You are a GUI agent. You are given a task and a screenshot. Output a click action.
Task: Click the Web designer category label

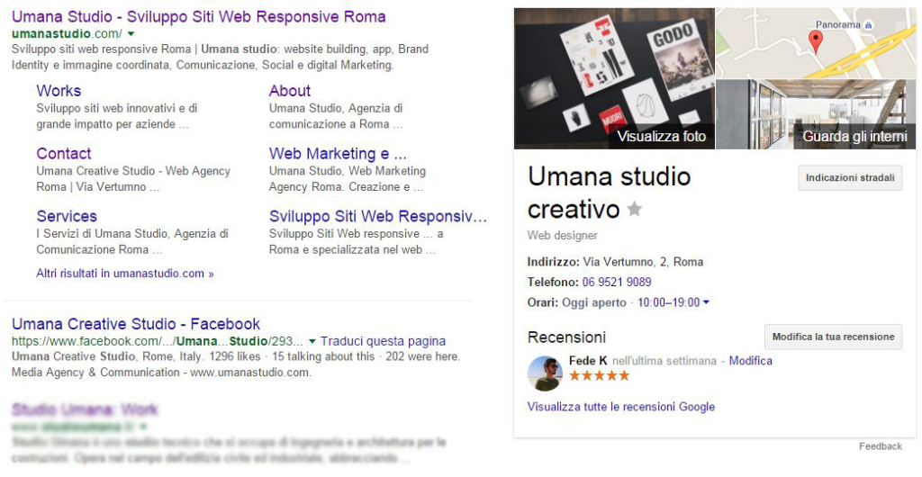(562, 236)
